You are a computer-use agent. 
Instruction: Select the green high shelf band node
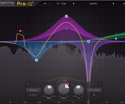click(x=116, y=39)
